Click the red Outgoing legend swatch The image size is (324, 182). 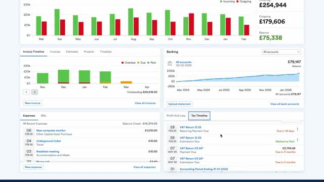point(237,2)
